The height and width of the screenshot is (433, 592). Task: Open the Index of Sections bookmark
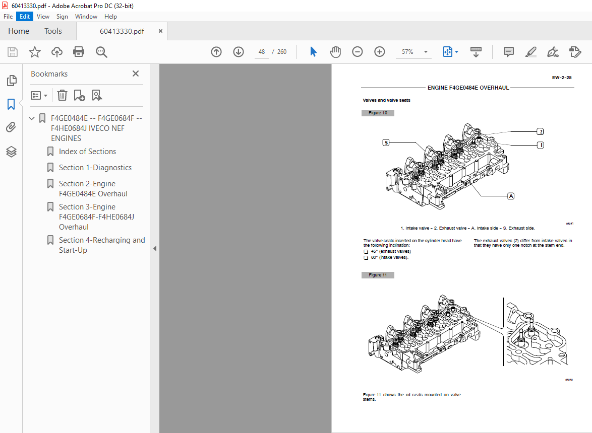(87, 152)
